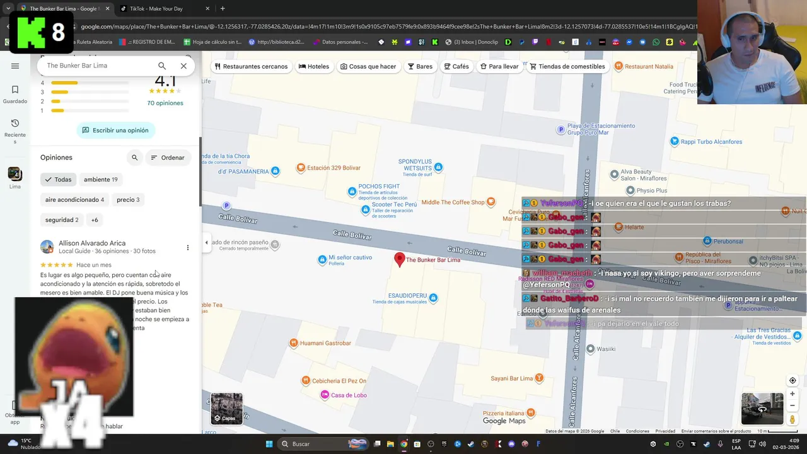
Task: Click the Restaurant Natalia marker
Action: 618,66
